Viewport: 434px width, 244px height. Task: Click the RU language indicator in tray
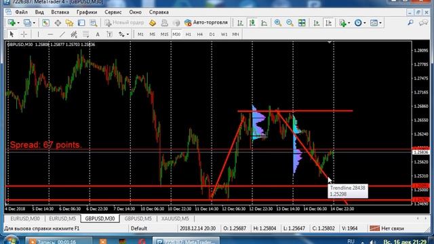pos(351,241)
